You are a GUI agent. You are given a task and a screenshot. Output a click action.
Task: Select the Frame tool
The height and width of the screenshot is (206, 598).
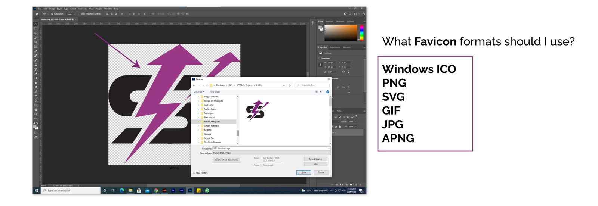click(x=36, y=46)
